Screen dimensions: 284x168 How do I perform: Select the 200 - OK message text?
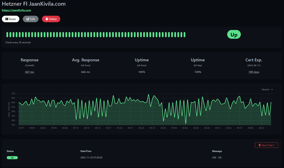click(x=217, y=157)
